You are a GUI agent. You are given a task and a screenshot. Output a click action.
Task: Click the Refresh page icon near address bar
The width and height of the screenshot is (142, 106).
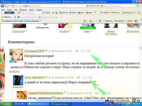(x=94, y=6)
